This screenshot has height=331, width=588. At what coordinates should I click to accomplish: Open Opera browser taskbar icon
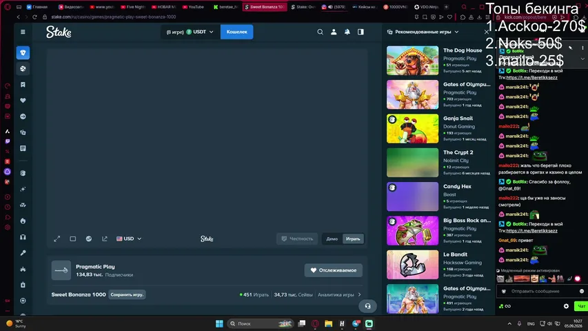pos(315,323)
